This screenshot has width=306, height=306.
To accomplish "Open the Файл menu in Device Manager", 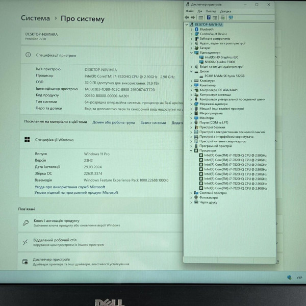I will 190,11.
